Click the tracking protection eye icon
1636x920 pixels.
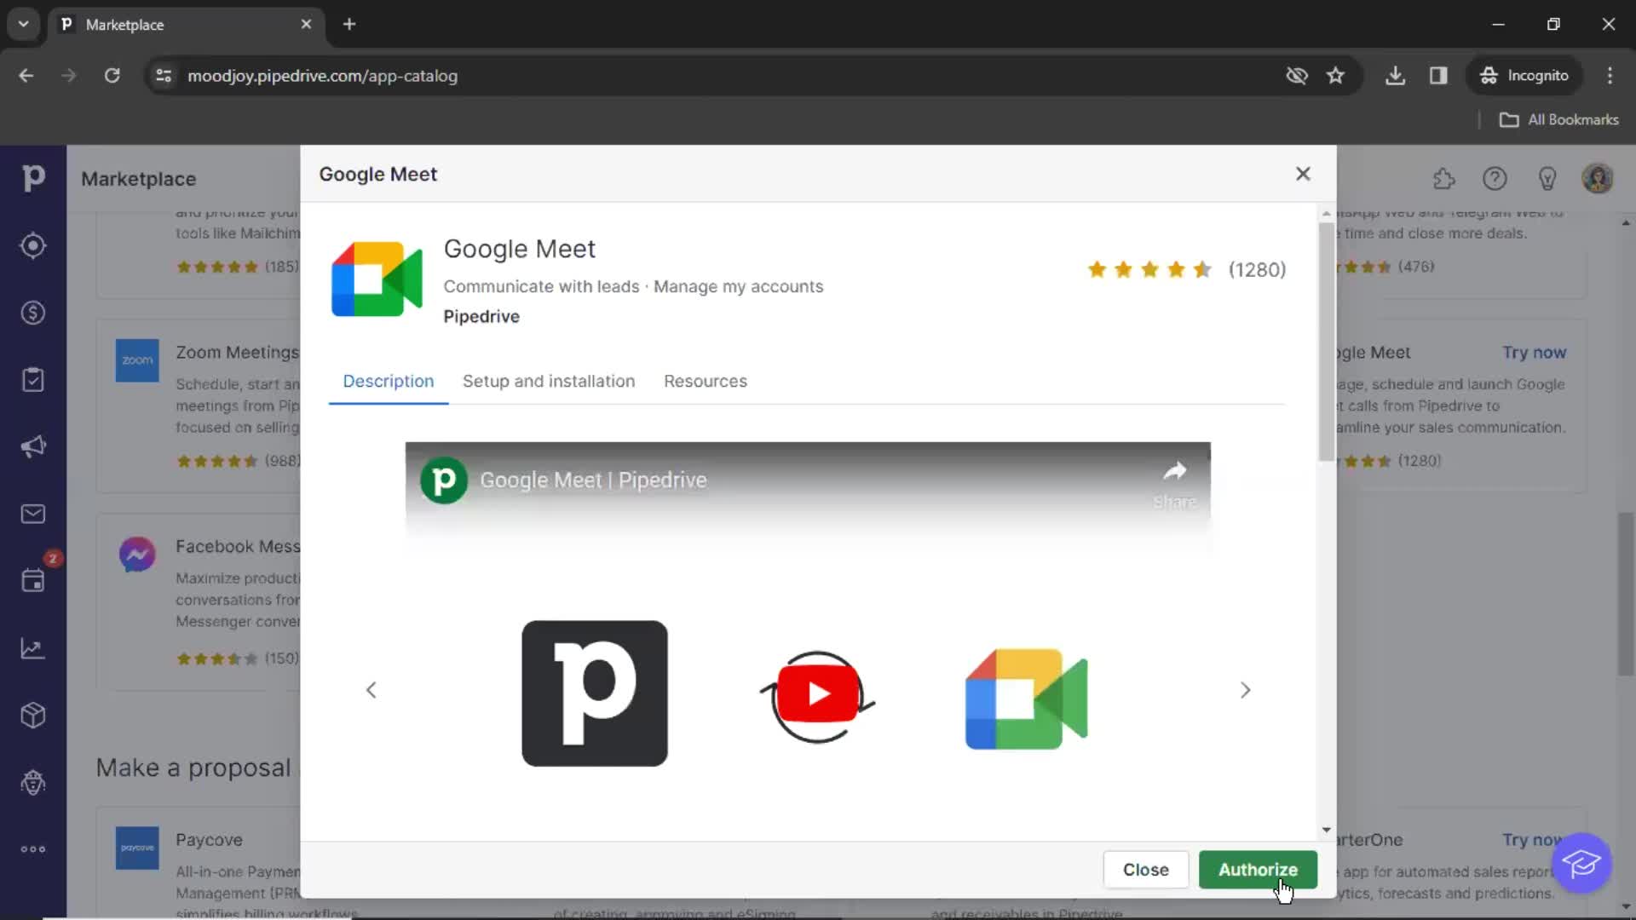[1296, 76]
